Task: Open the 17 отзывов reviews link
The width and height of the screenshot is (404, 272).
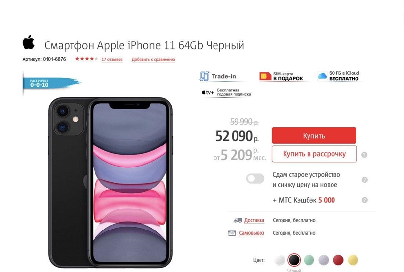Action: 112,59
